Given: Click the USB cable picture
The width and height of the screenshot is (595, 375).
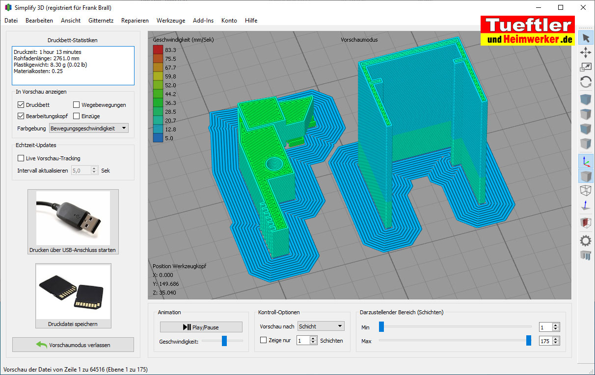Looking at the screenshot, I should (x=73, y=218).
